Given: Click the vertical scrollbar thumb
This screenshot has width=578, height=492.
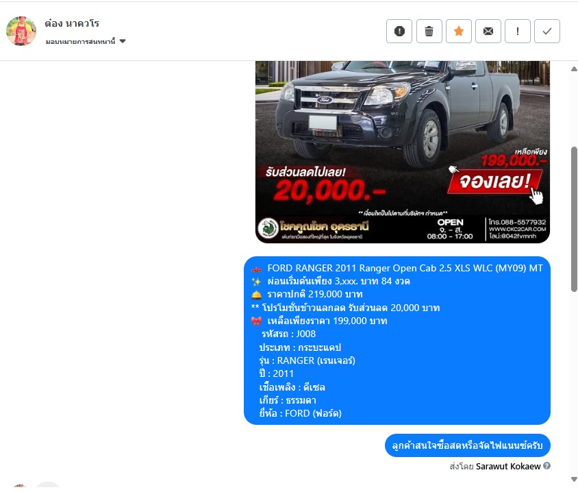Looking at the screenshot, I should point(574,219).
